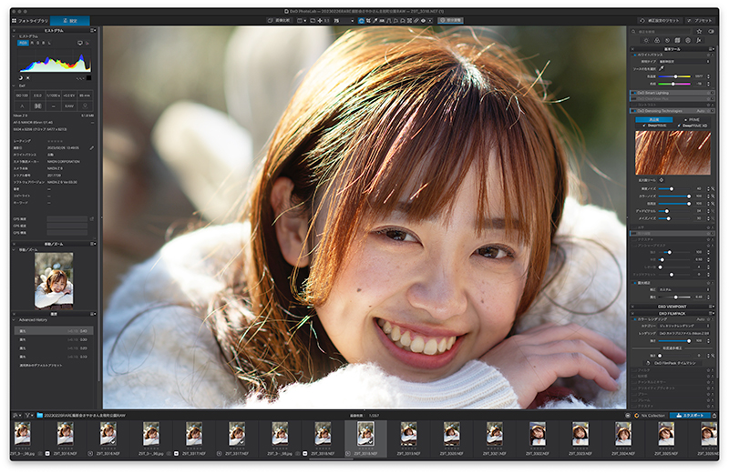Open the zoom level dropdown showing 75
This screenshot has width=729, height=473.
click(x=344, y=20)
